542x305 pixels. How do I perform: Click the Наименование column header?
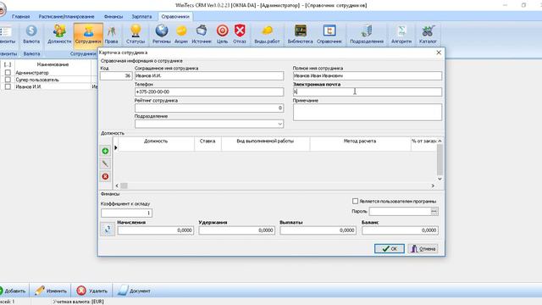(53, 64)
